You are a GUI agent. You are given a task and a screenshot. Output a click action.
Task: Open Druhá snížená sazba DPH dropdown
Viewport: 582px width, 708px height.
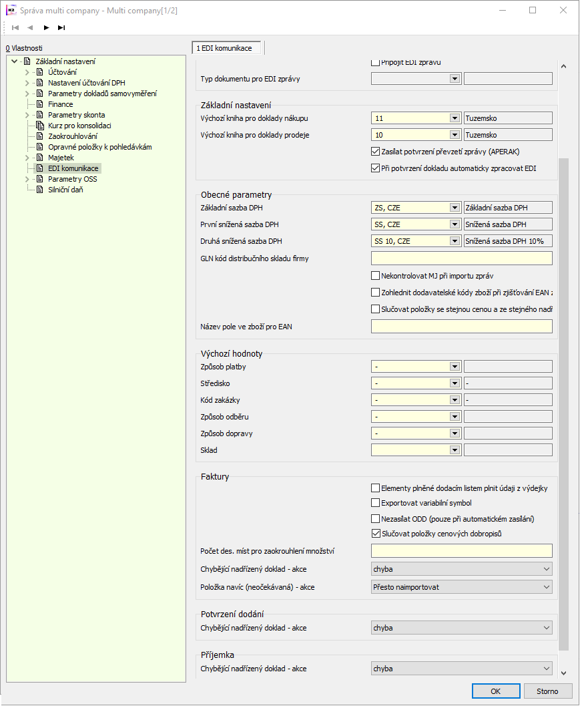pyautogui.click(x=455, y=241)
